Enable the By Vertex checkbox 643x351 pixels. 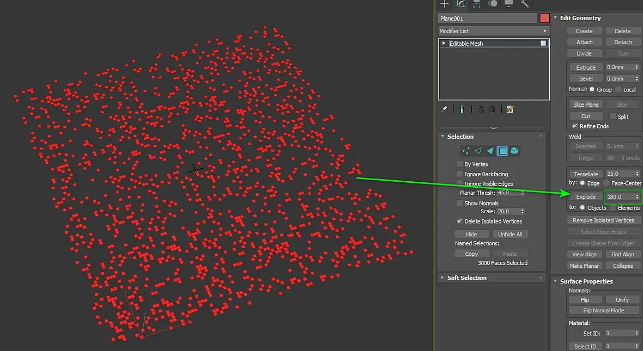click(459, 164)
